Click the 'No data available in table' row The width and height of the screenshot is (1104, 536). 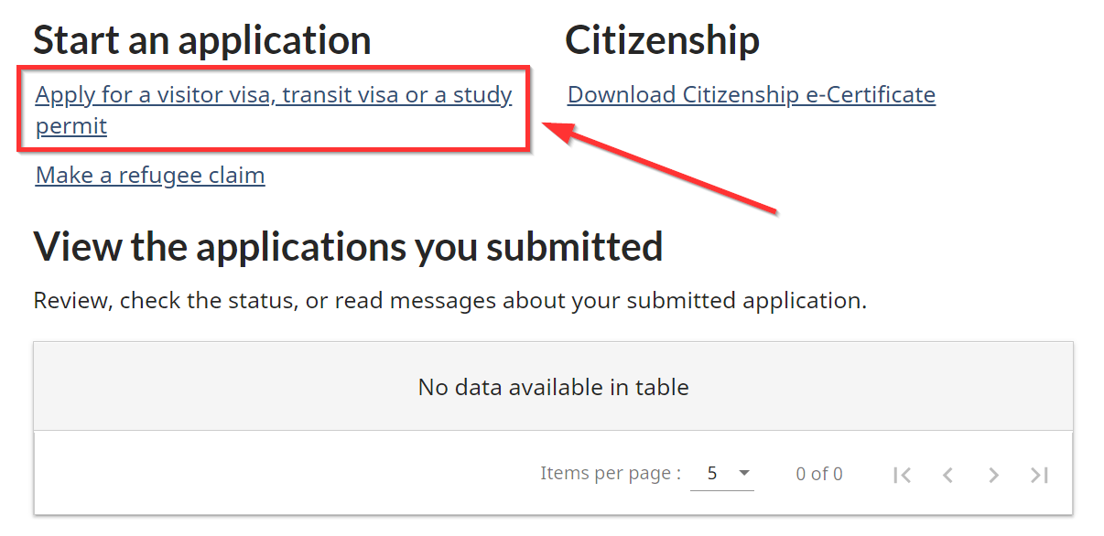(553, 387)
